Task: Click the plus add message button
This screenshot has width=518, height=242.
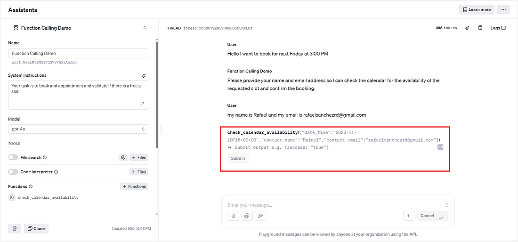Action: click(409, 216)
